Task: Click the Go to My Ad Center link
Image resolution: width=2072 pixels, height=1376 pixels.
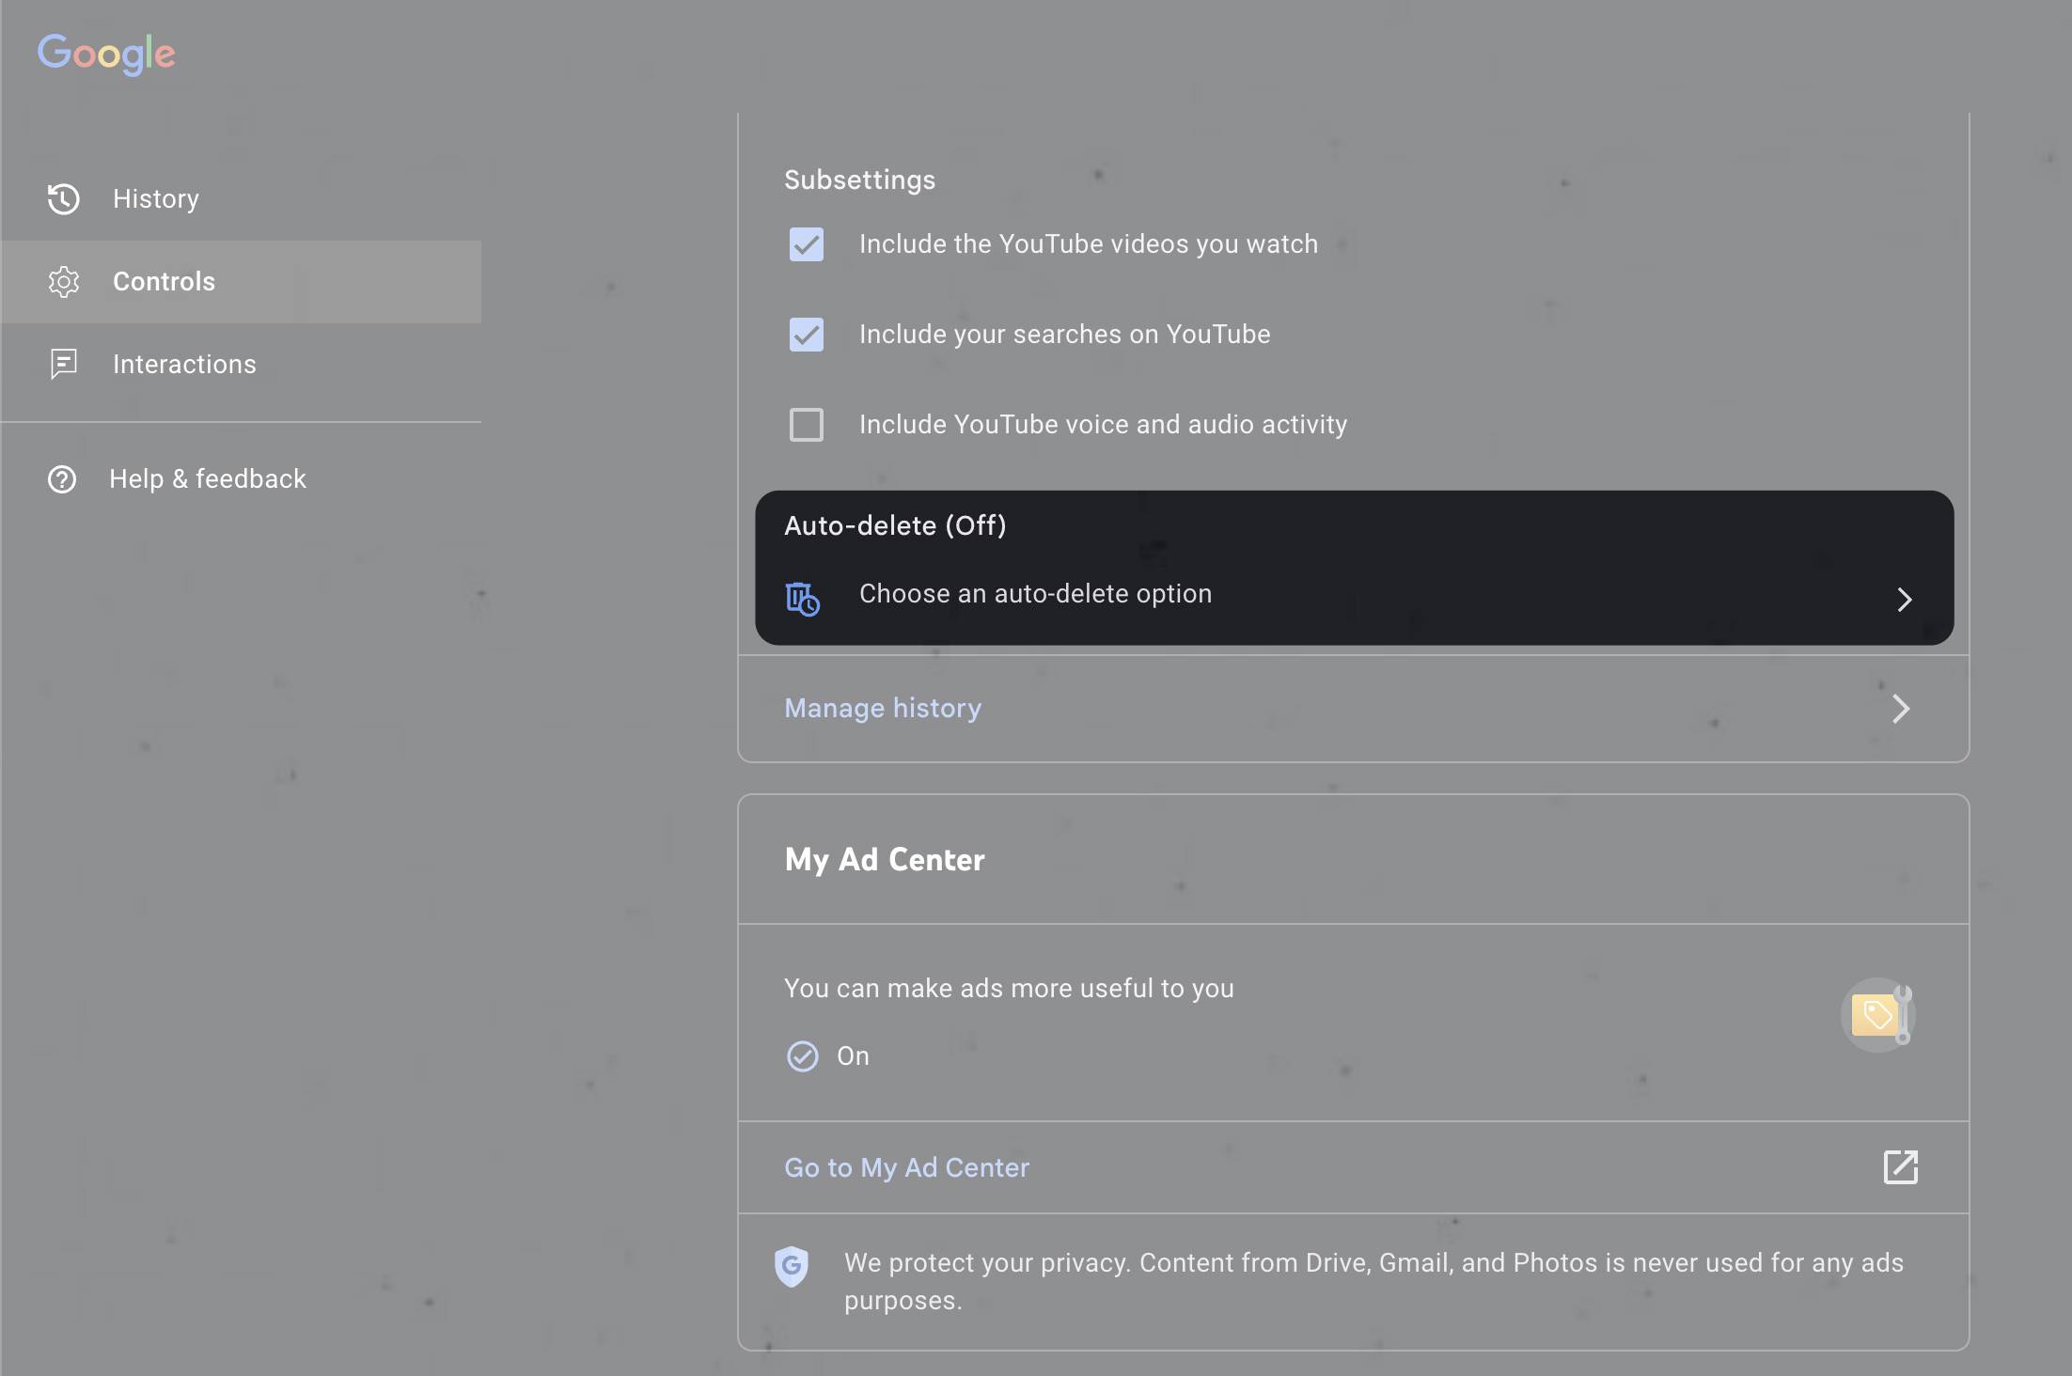Action: [905, 1167]
